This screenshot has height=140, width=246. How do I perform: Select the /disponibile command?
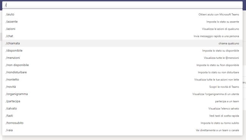pos(122,50)
